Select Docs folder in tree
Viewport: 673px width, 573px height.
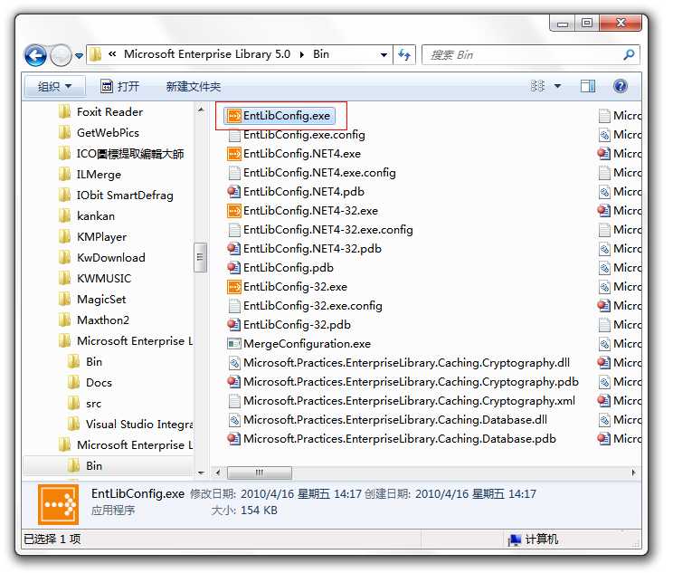point(90,383)
